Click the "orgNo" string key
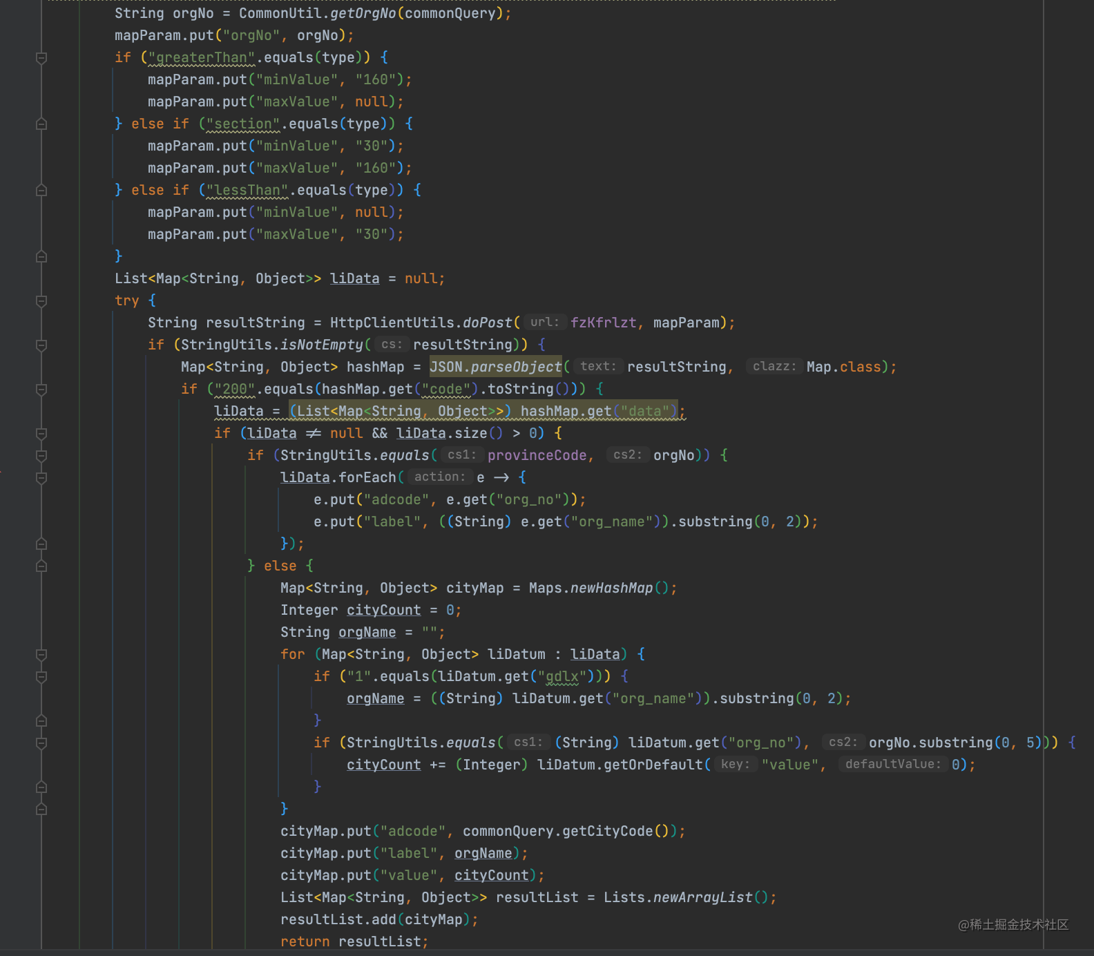The width and height of the screenshot is (1094, 956). coord(251,35)
